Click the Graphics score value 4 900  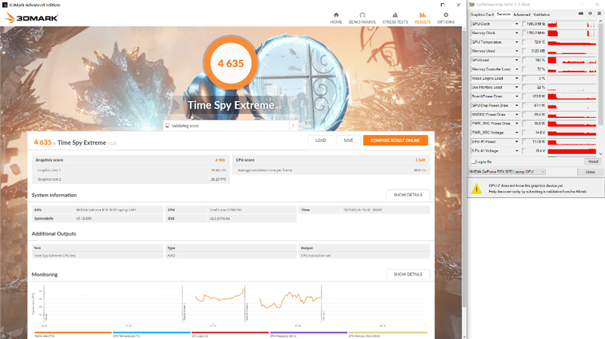[220, 160]
